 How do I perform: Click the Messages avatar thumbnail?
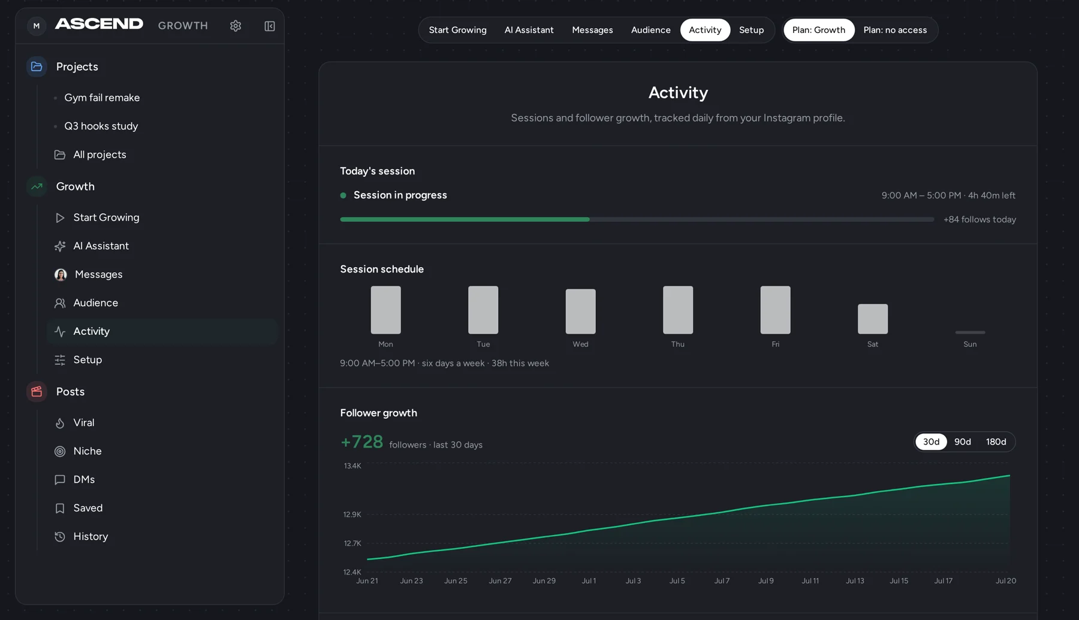(61, 274)
